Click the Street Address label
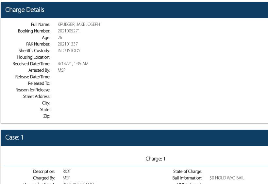 [x=37, y=97]
